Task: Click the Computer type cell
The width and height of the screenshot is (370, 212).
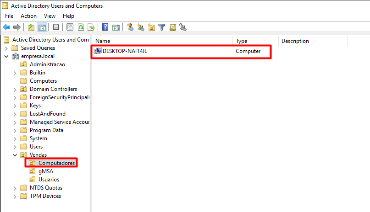Action: pyautogui.click(x=248, y=51)
